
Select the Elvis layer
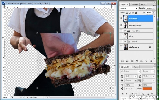(138, 36)
